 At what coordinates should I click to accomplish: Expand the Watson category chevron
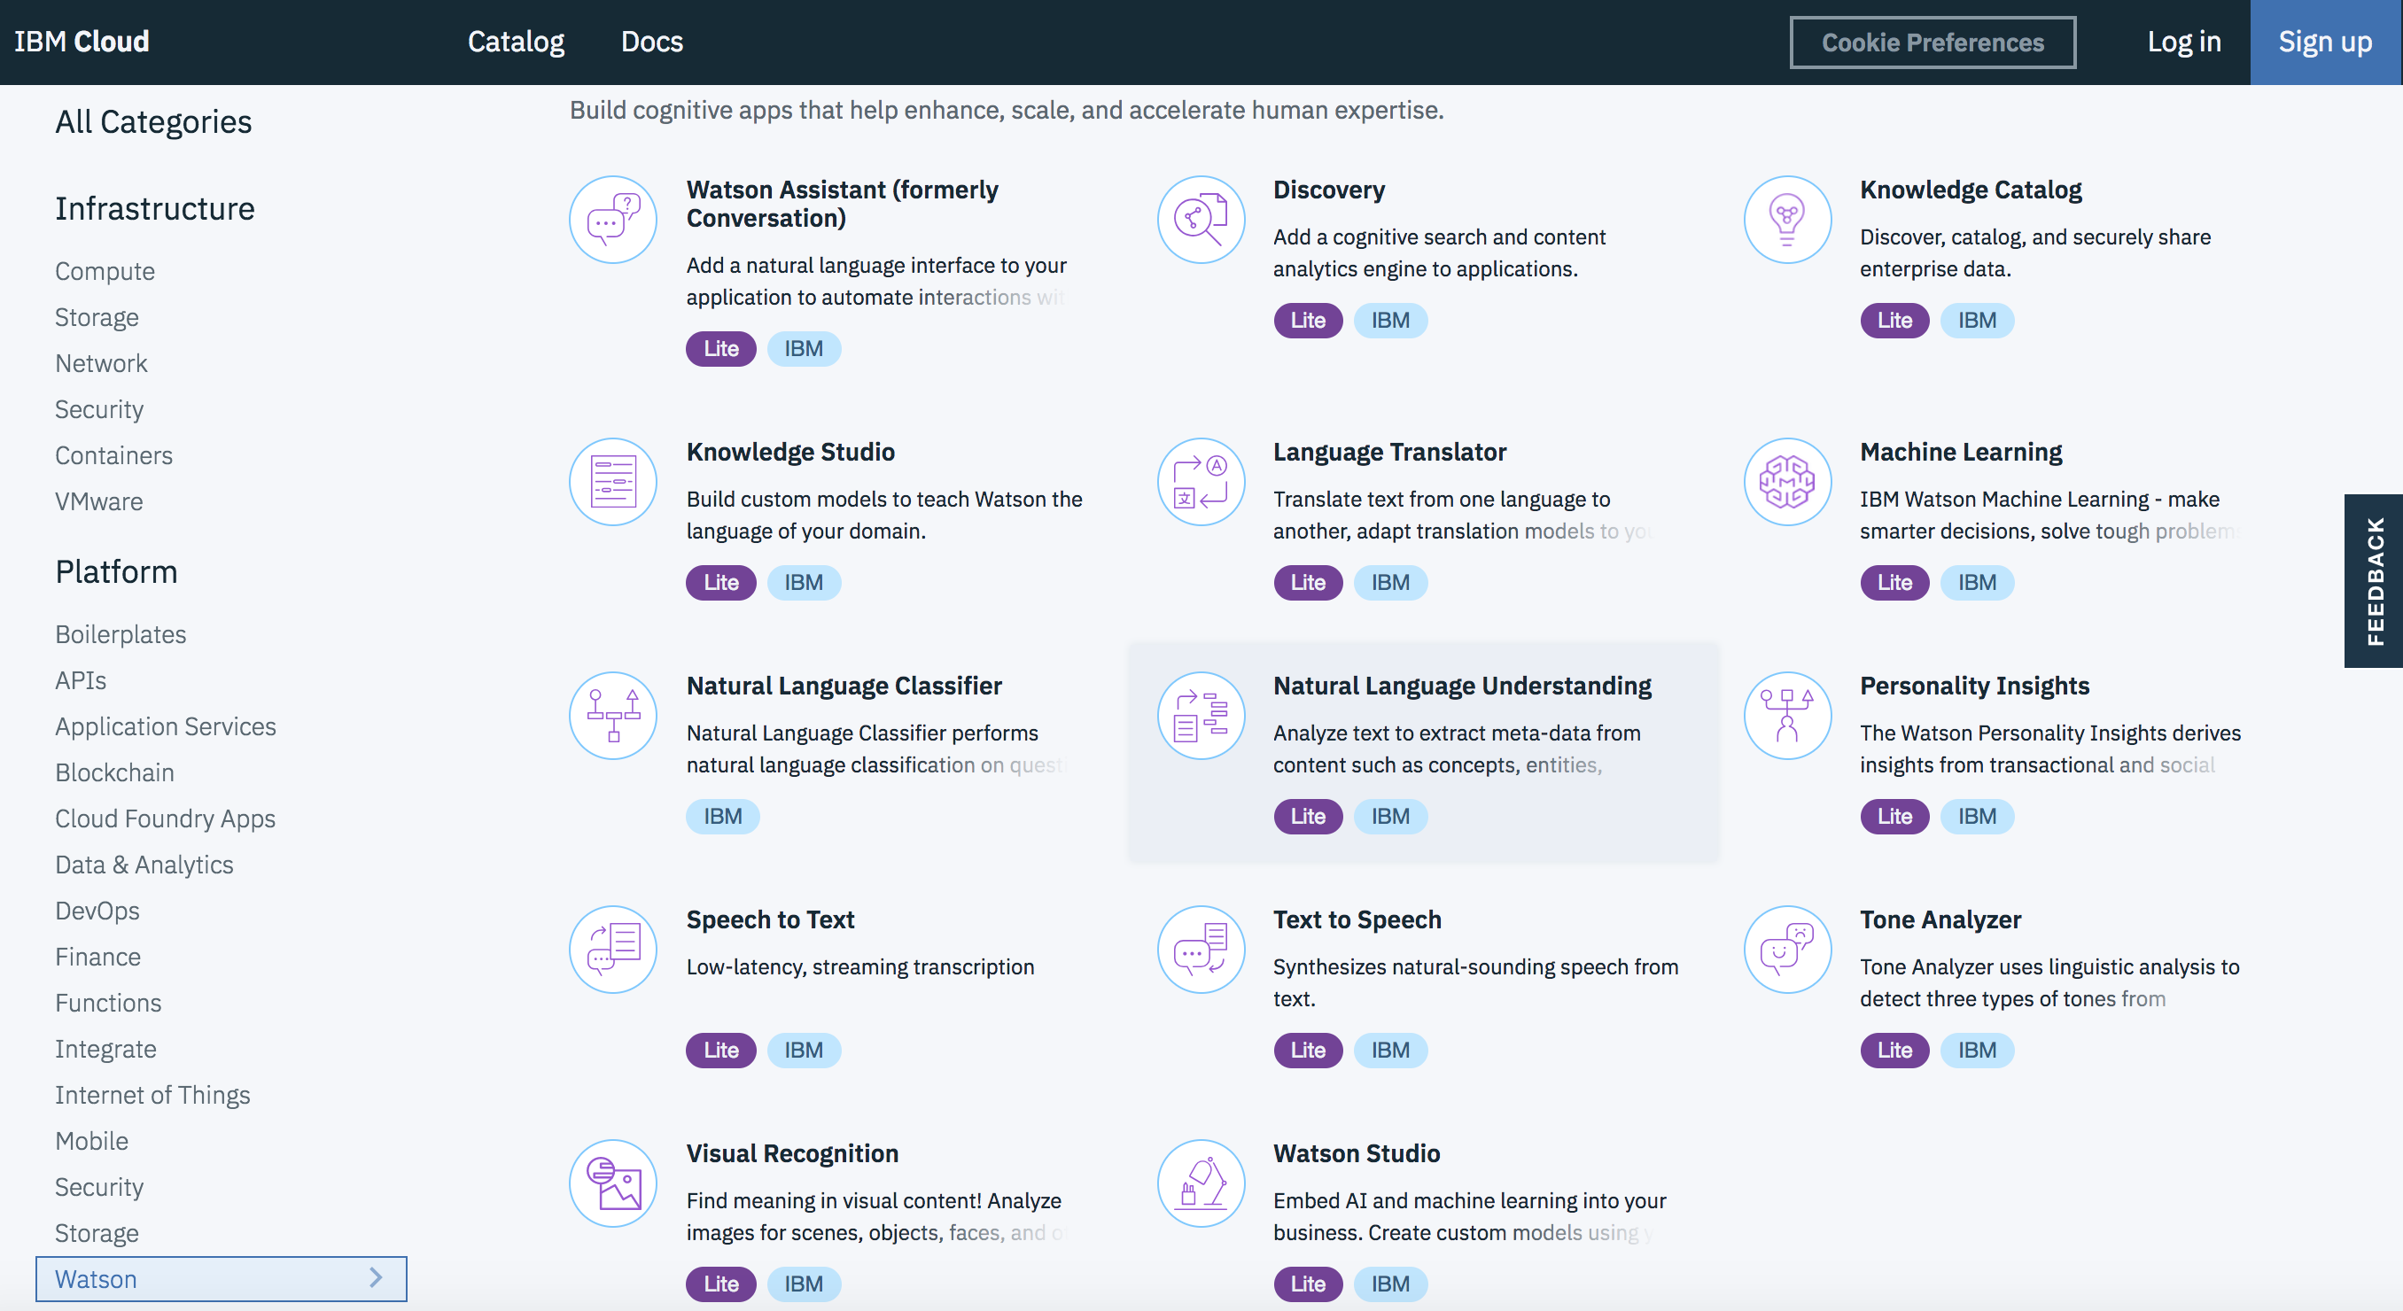tap(376, 1278)
